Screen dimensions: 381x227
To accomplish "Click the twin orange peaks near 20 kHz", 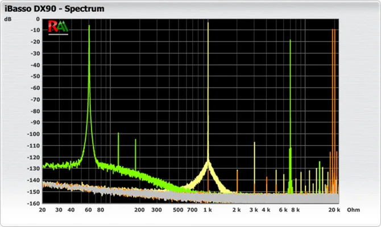I will pos(334,110).
